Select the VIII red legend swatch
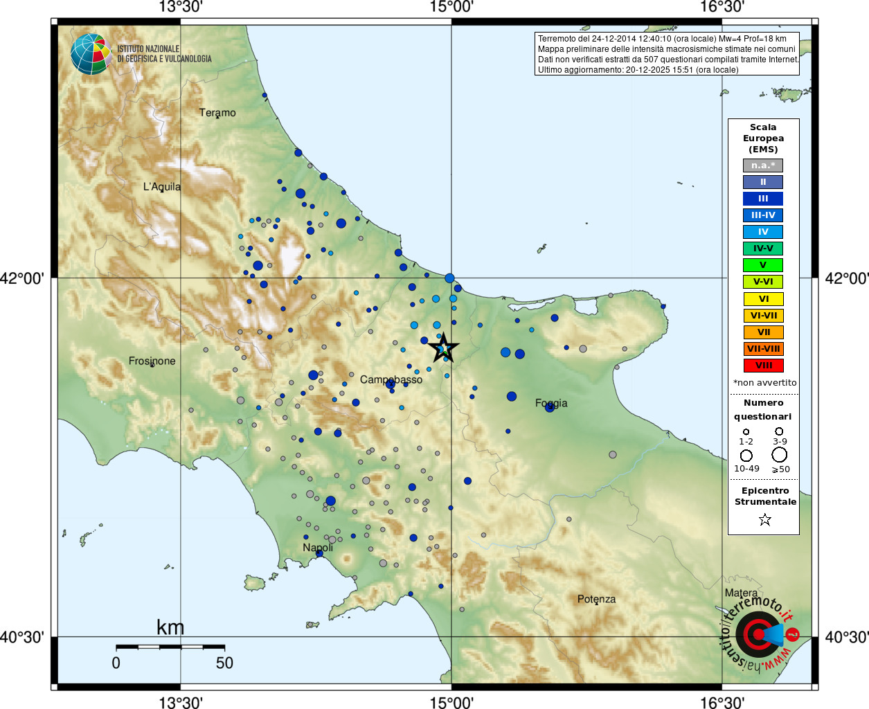Image resolution: width=869 pixels, height=709 pixels. [763, 366]
